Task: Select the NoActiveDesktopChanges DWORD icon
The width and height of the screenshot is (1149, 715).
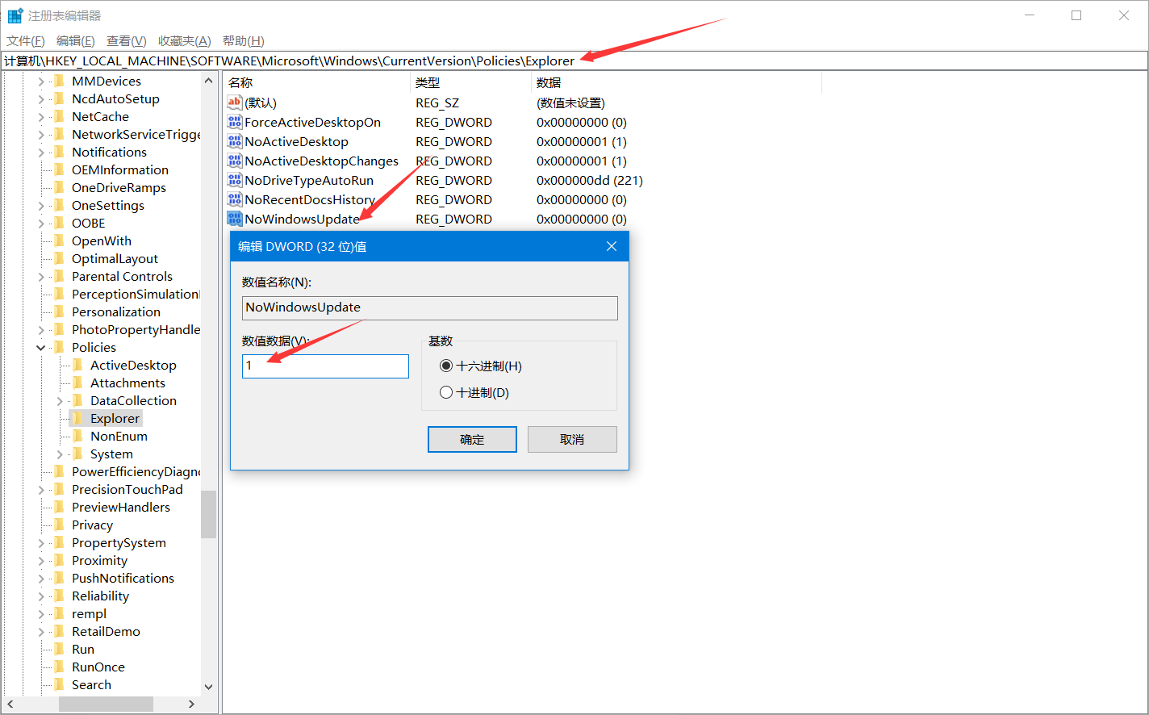Action: (235, 161)
